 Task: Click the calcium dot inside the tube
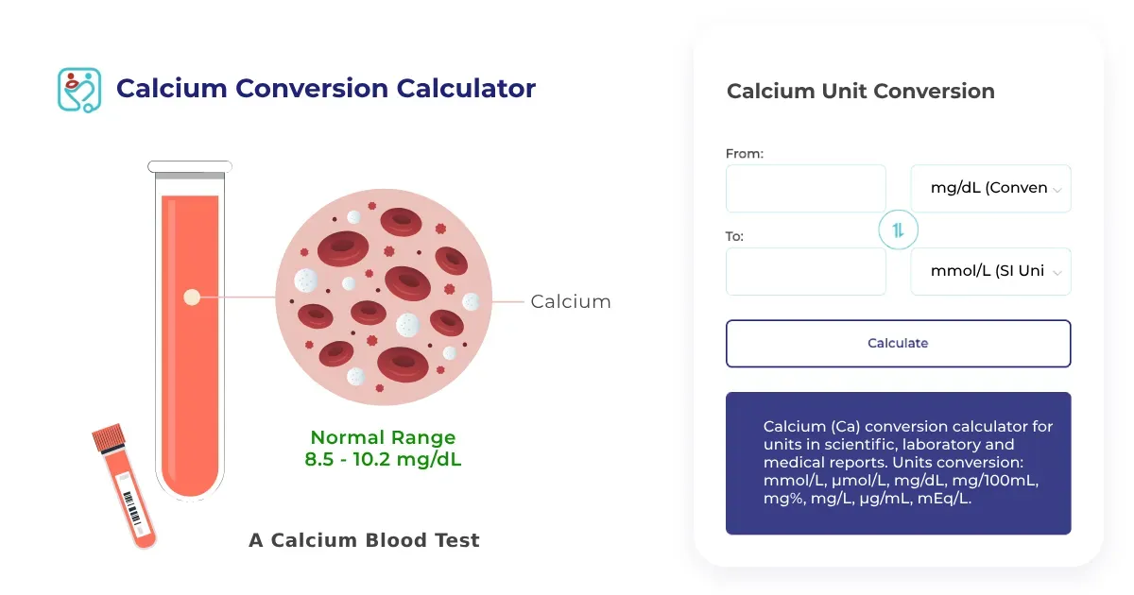pos(192,297)
